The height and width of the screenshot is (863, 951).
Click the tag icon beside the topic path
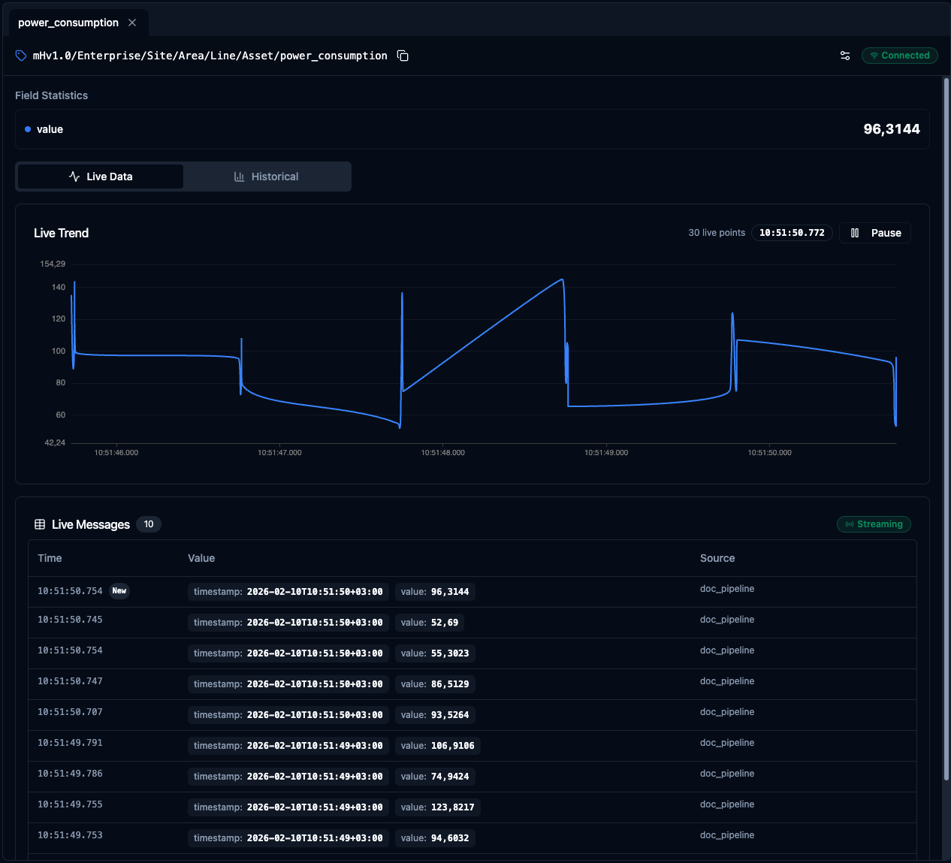tap(21, 56)
